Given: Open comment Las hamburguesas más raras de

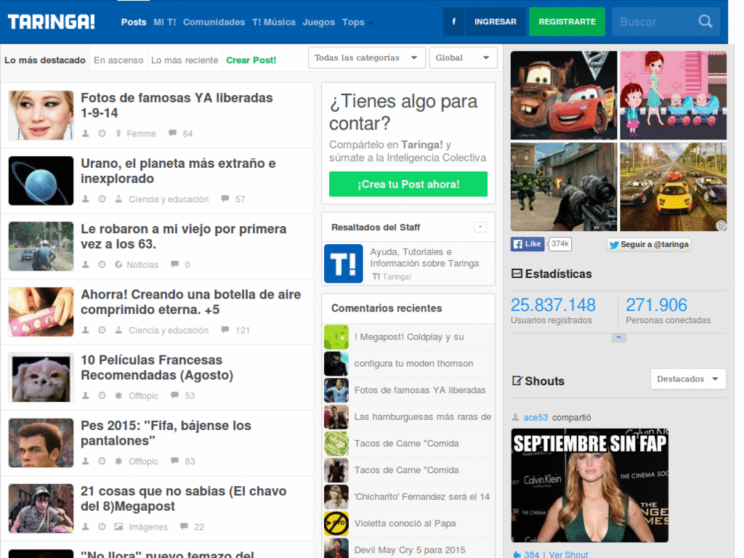Looking at the screenshot, I should click(422, 416).
